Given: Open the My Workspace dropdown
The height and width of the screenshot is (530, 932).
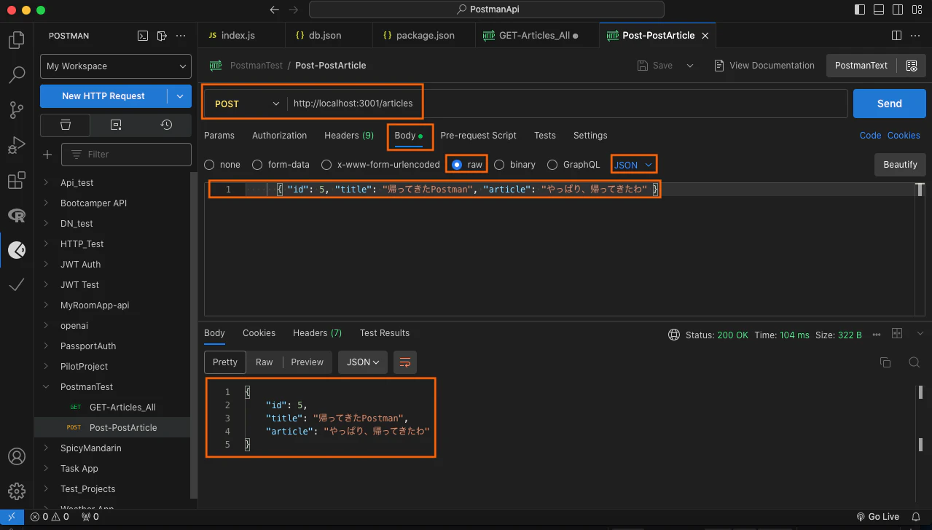Looking at the screenshot, I should pyautogui.click(x=116, y=66).
